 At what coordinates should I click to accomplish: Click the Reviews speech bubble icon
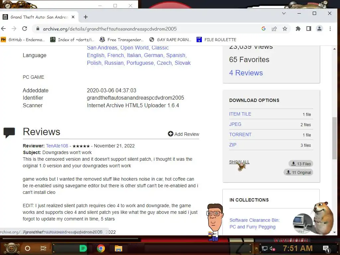9,132
